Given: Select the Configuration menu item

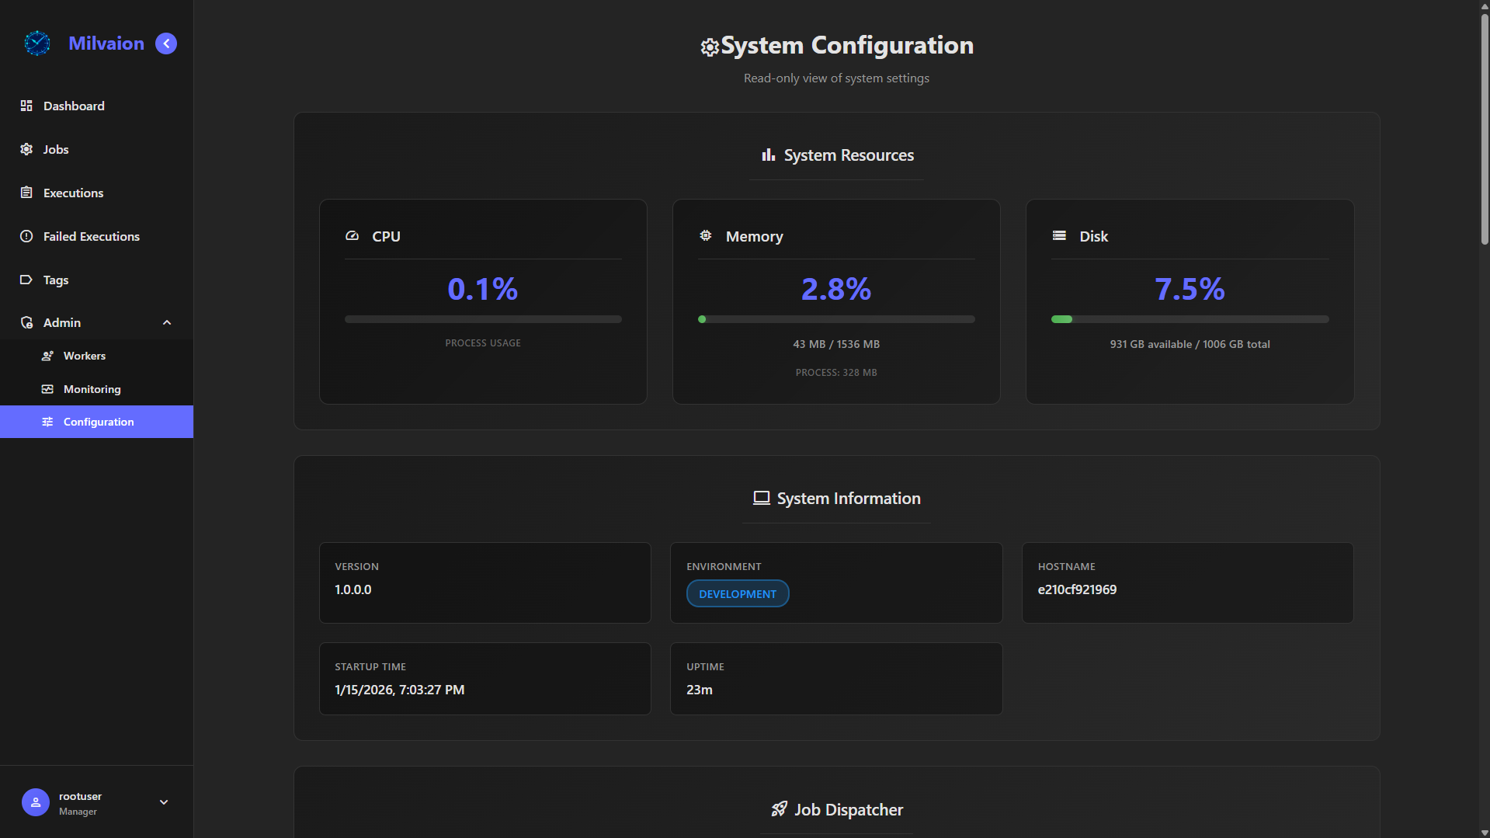Looking at the screenshot, I should click(x=98, y=422).
